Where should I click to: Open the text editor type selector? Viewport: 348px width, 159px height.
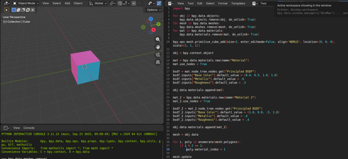pyautogui.click(x=171, y=3)
